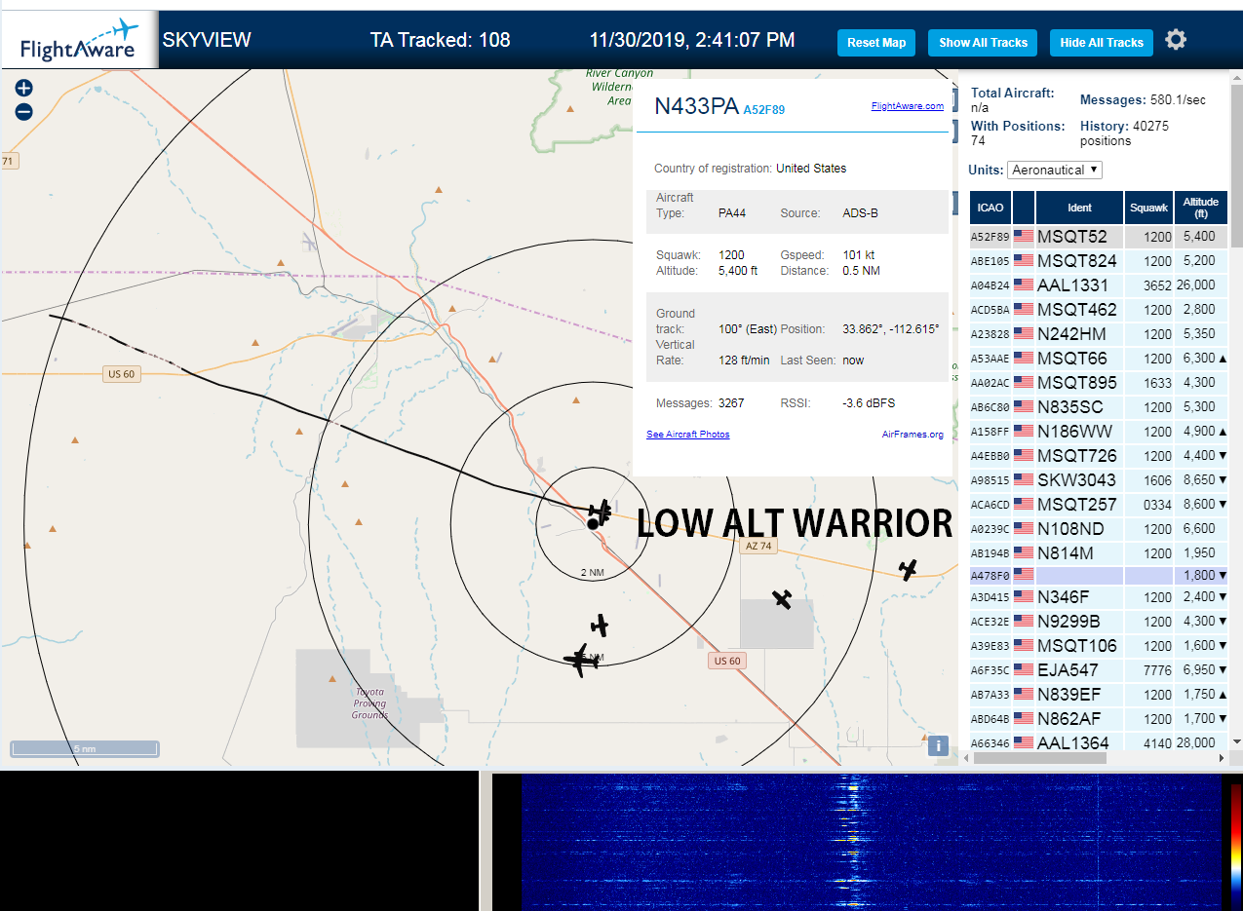Click the US flag in MSQT52 row
The image size is (1243, 911).
pos(1024,237)
